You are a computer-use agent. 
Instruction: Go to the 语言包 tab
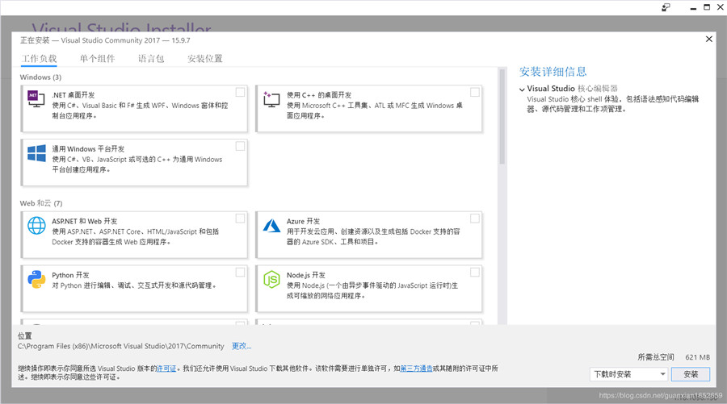tap(151, 59)
